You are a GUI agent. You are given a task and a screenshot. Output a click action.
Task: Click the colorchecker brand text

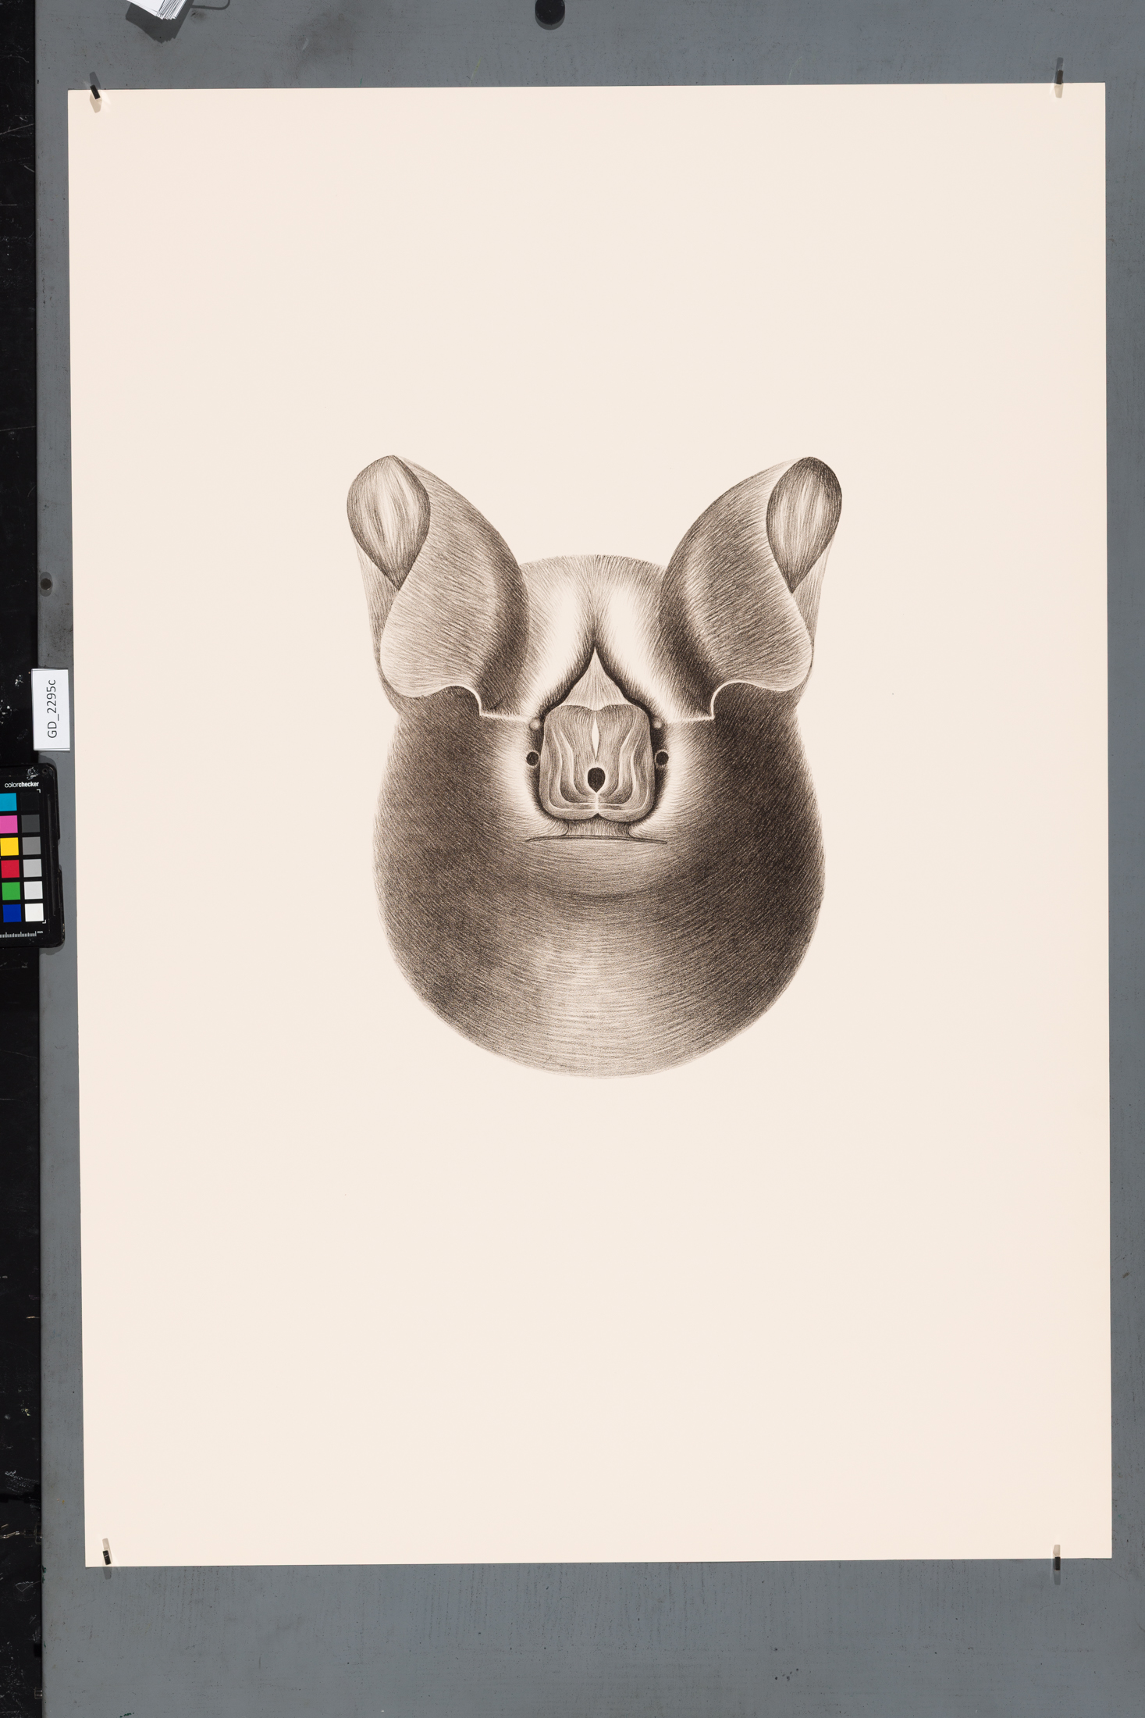pyautogui.click(x=21, y=784)
